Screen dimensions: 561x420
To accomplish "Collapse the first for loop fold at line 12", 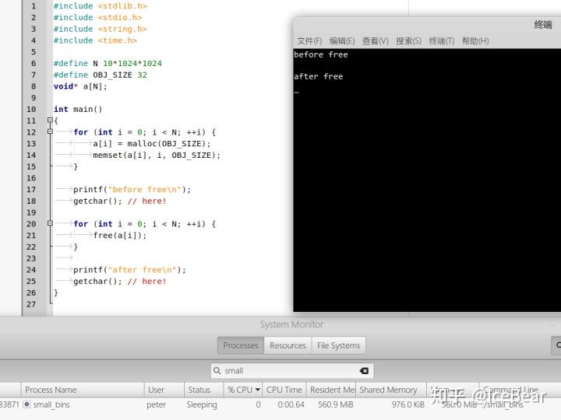I will point(50,131).
